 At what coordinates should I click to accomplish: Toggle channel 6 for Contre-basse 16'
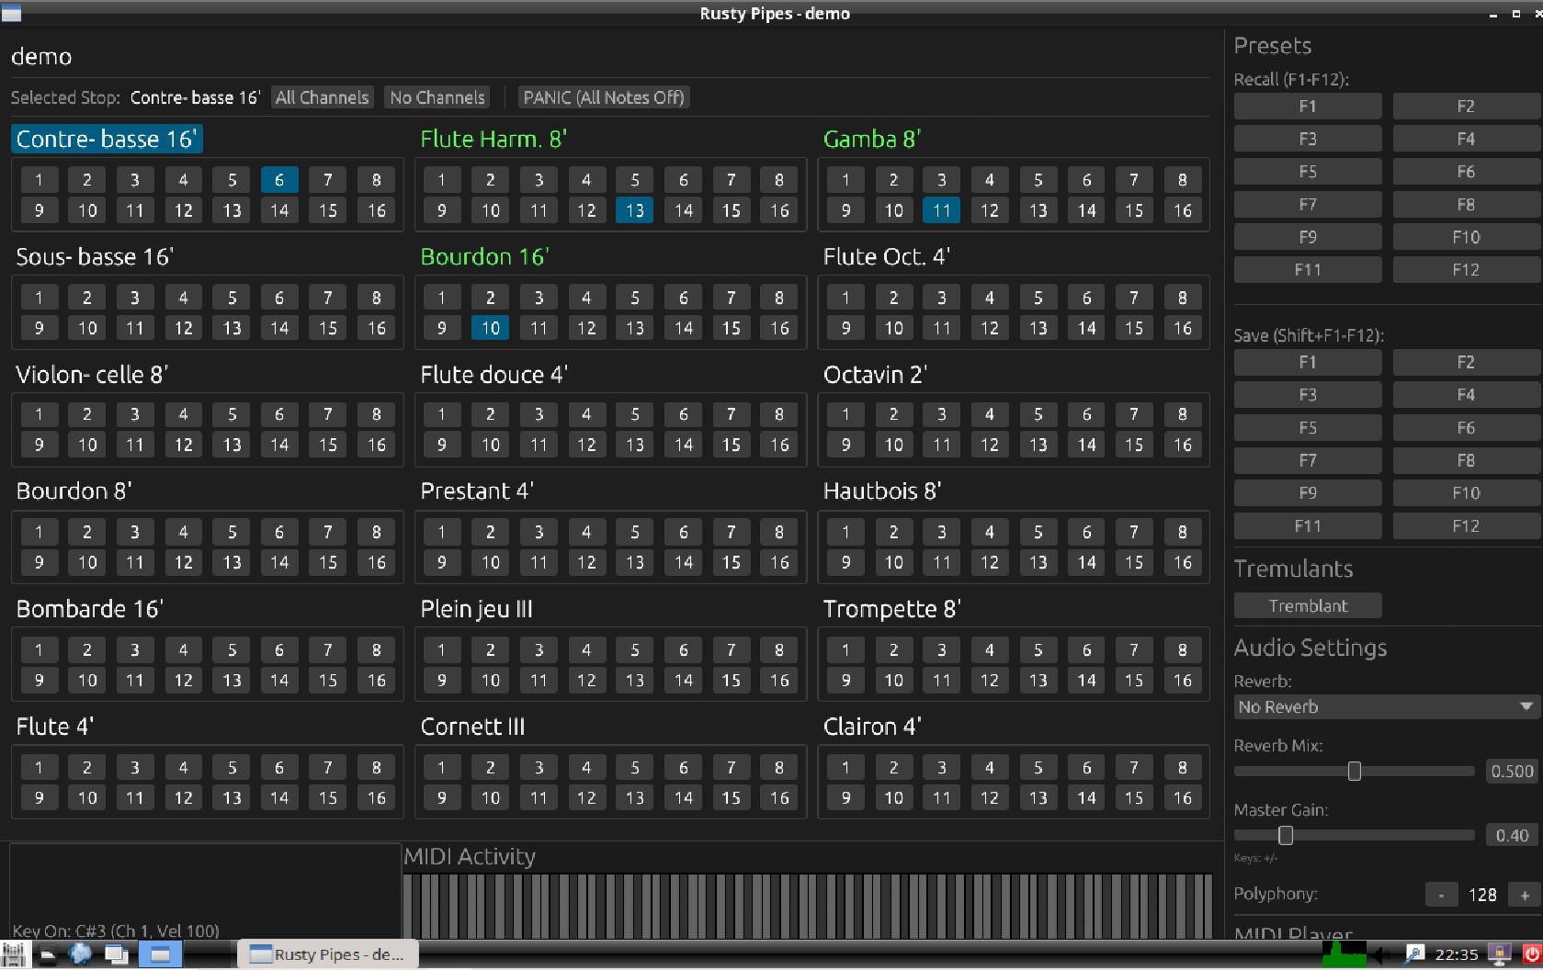coord(279,180)
